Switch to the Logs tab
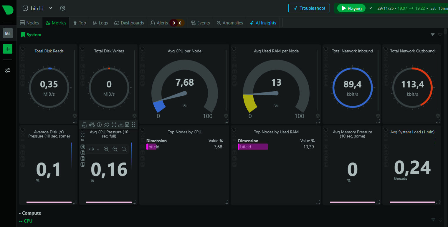 [x=100, y=23]
